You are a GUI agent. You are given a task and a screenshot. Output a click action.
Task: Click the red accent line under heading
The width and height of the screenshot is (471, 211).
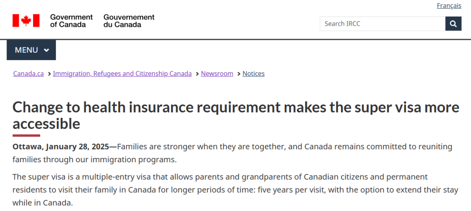26,135
